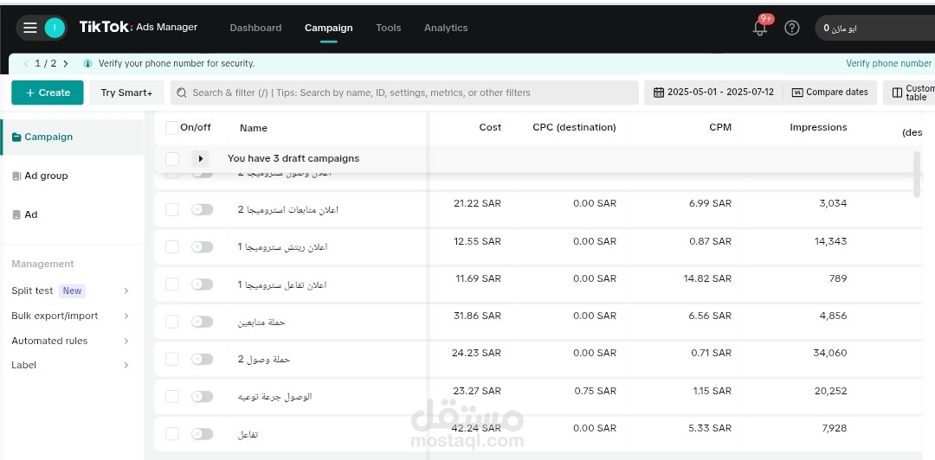
Task: Tick checkbox for الوصول جرعة توعيه
Action: point(171,397)
